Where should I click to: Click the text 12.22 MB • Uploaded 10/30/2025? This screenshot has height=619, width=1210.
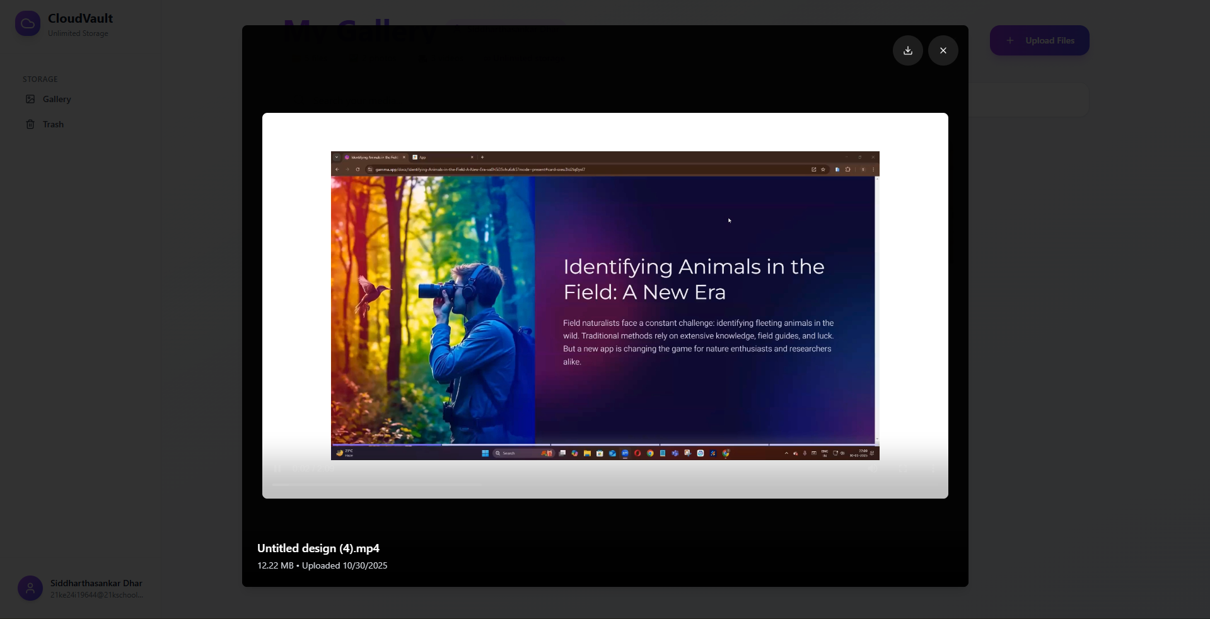coord(322,565)
